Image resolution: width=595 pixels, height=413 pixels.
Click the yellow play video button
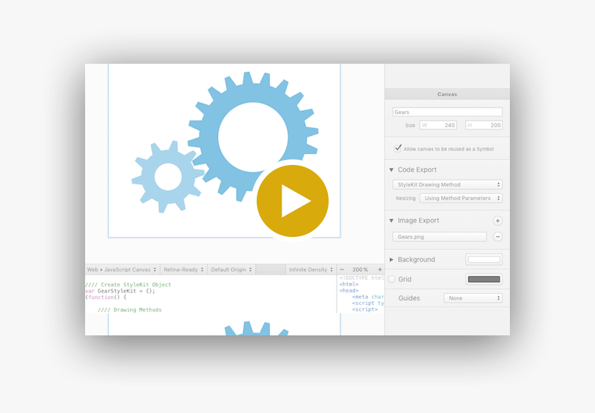click(x=292, y=201)
